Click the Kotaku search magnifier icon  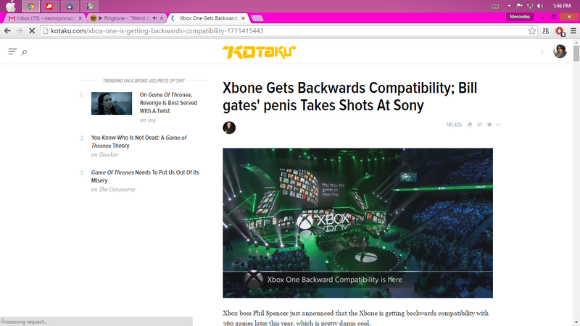tap(24, 52)
